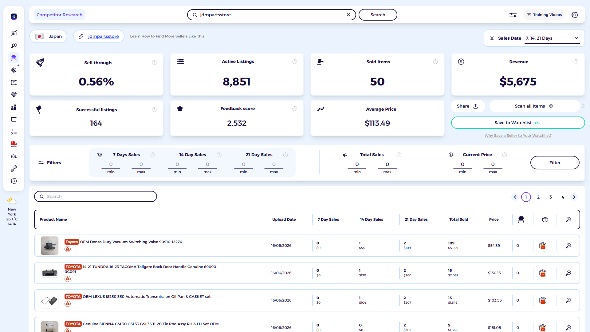Screen dimensions: 590x332
Task: Open Competitor Research tab
Action: pos(59,15)
